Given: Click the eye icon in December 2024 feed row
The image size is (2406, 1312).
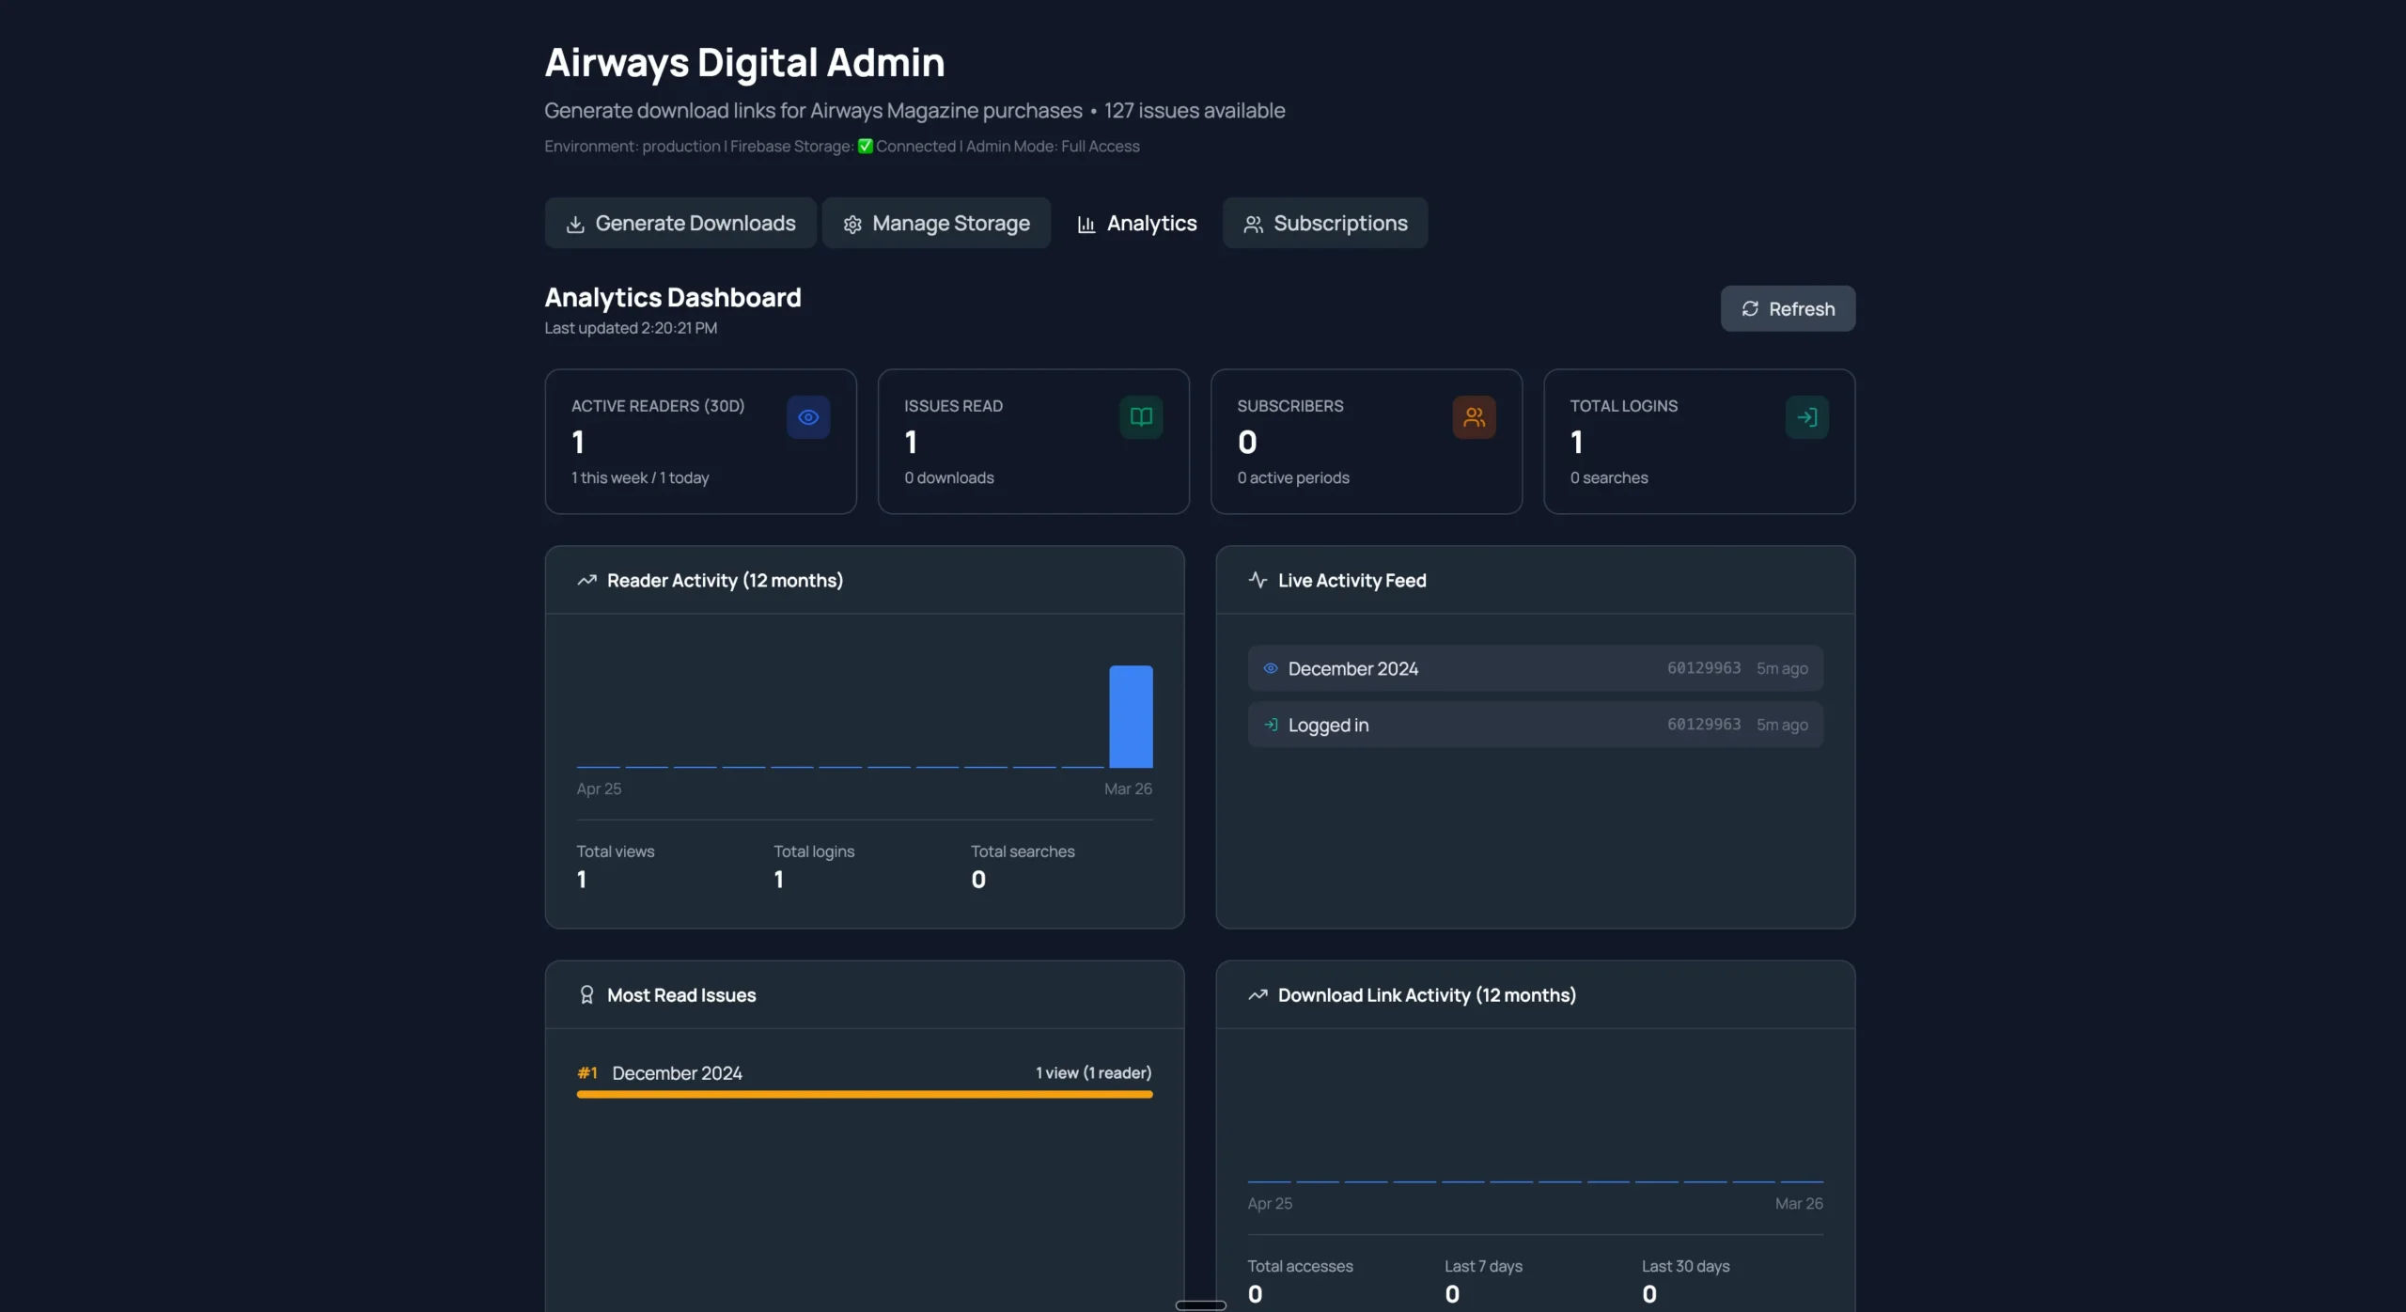Looking at the screenshot, I should (x=1271, y=668).
